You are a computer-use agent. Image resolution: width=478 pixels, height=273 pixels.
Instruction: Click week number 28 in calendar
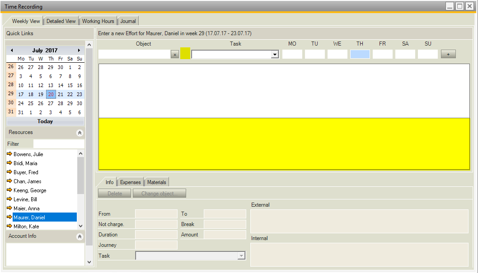click(11, 85)
